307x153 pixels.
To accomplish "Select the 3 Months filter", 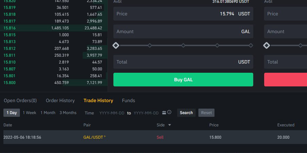I will [68, 113].
